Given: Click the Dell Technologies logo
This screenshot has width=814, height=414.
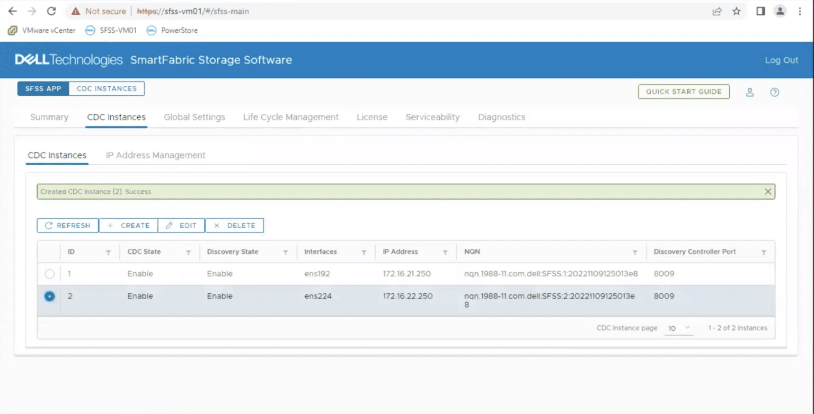Looking at the screenshot, I should click(x=69, y=60).
